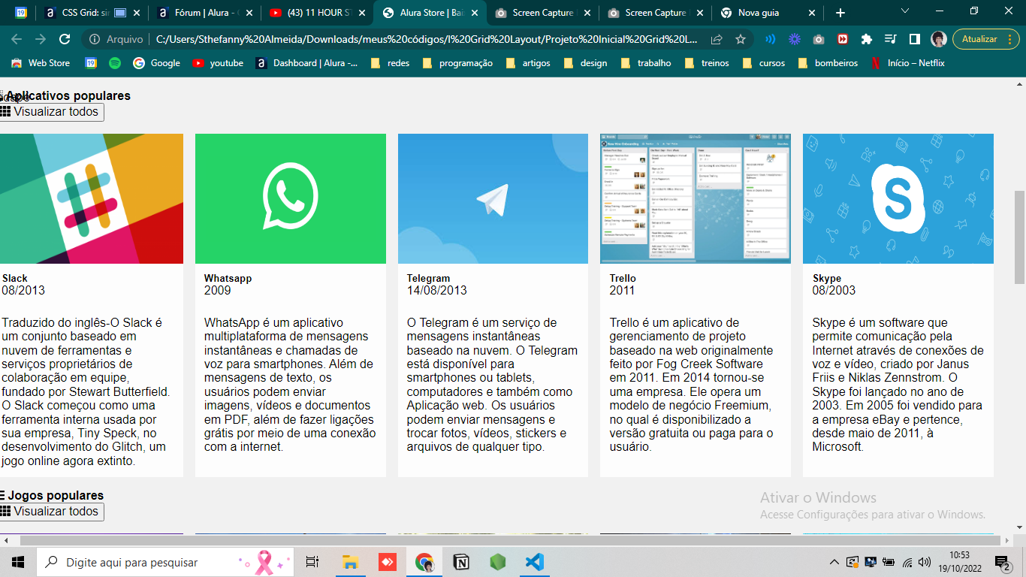1026x577 pixels.
Task: Go back to previous page
Action: 17,39
